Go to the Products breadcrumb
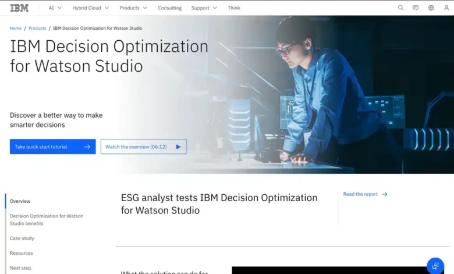The width and height of the screenshot is (454, 274). coord(37,28)
